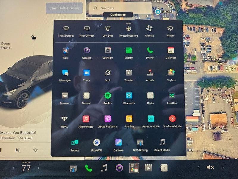Open the Spotify app
The width and height of the screenshot is (238, 179).
point(108,95)
